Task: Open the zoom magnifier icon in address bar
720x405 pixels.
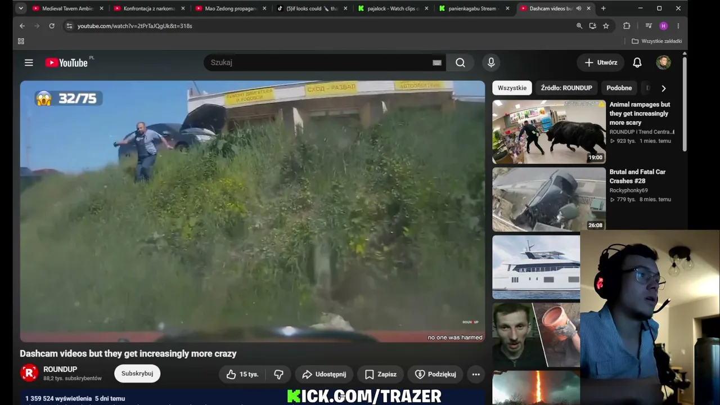Action: [579, 26]
